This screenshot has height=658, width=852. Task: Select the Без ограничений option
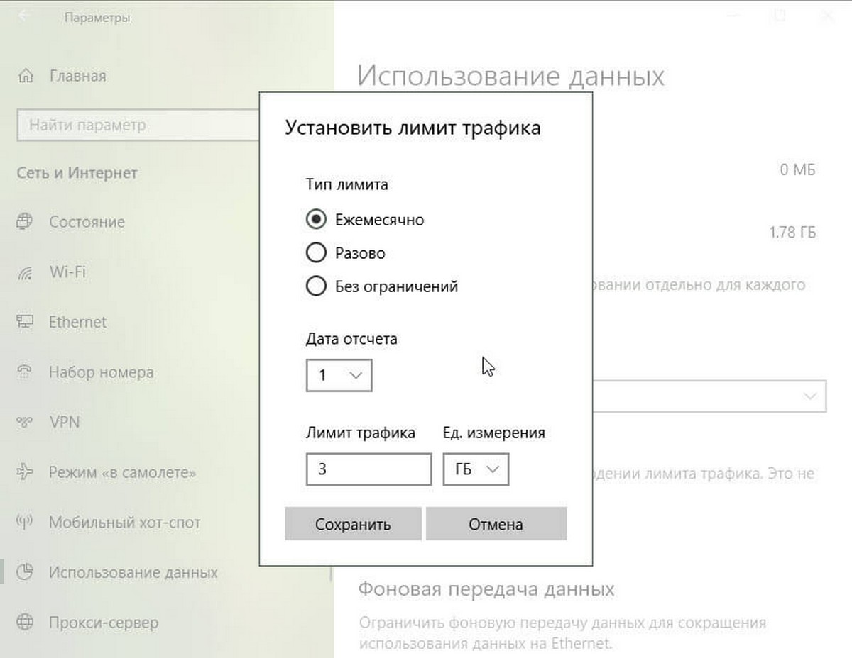[x=315, y=286]
